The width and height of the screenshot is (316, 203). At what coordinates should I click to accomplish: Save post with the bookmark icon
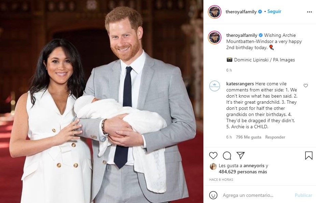(x=309, y=156)
